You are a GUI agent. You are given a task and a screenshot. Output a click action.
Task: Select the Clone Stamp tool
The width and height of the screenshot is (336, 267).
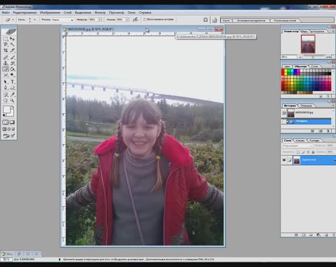(5, 63)
